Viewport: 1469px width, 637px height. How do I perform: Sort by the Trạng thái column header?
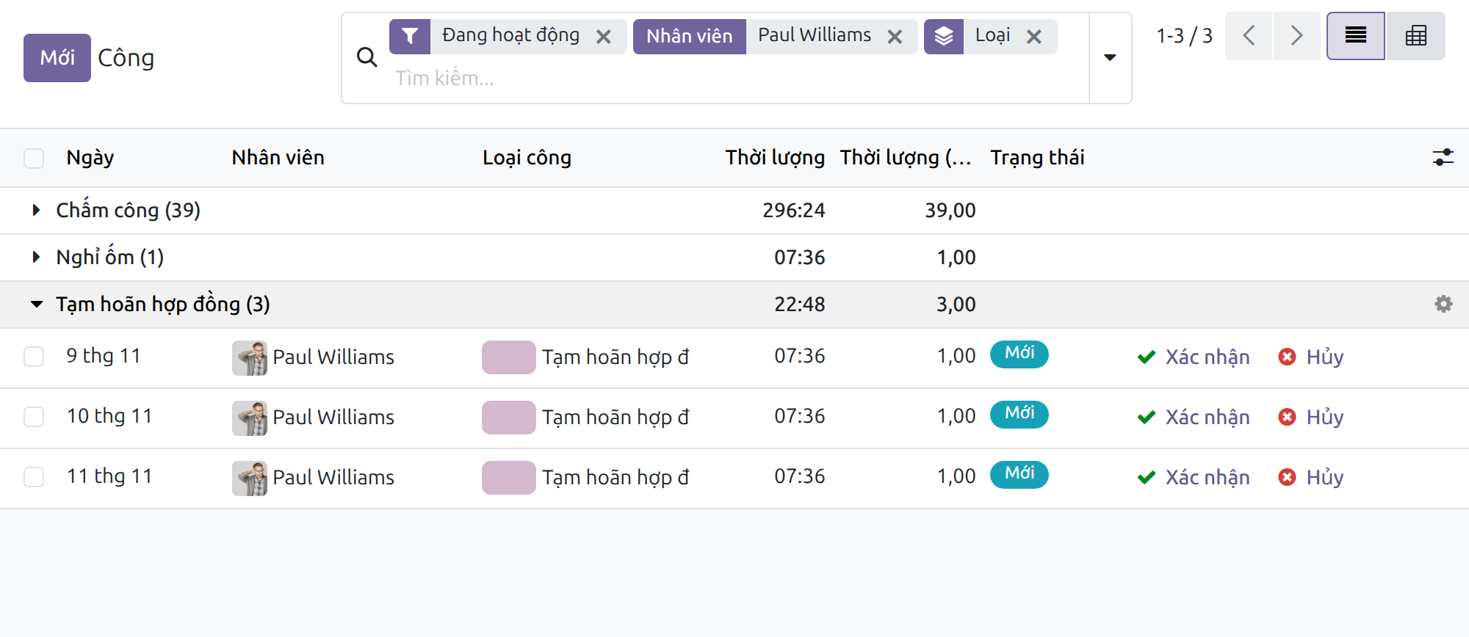pyautogui.click(x=1037, y=158)
